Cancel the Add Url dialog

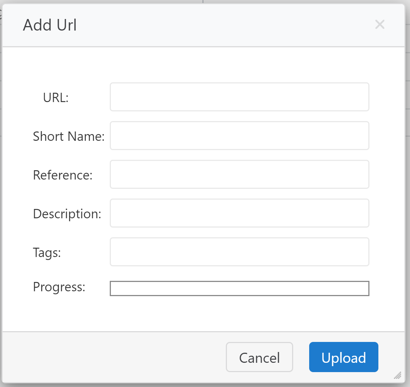259,357
